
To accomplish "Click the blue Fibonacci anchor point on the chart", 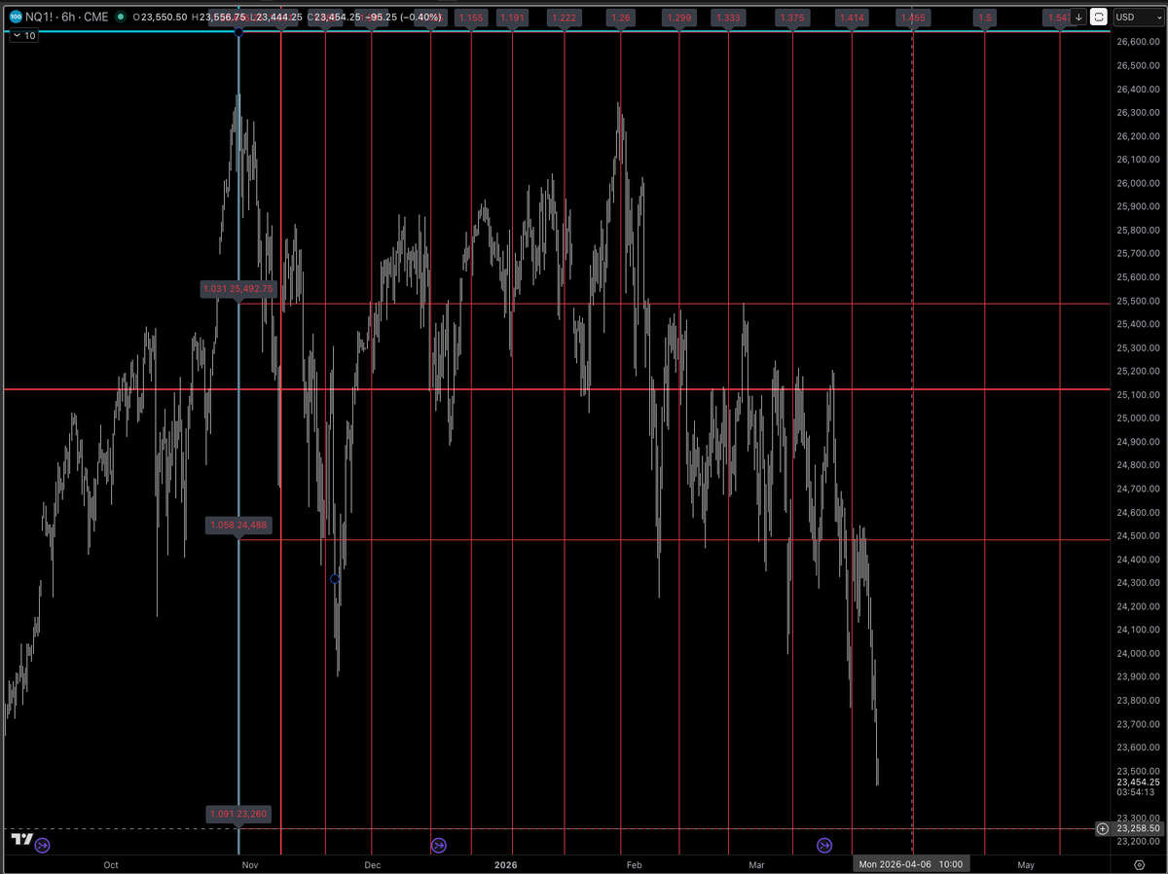I will [x=335, y=578].
